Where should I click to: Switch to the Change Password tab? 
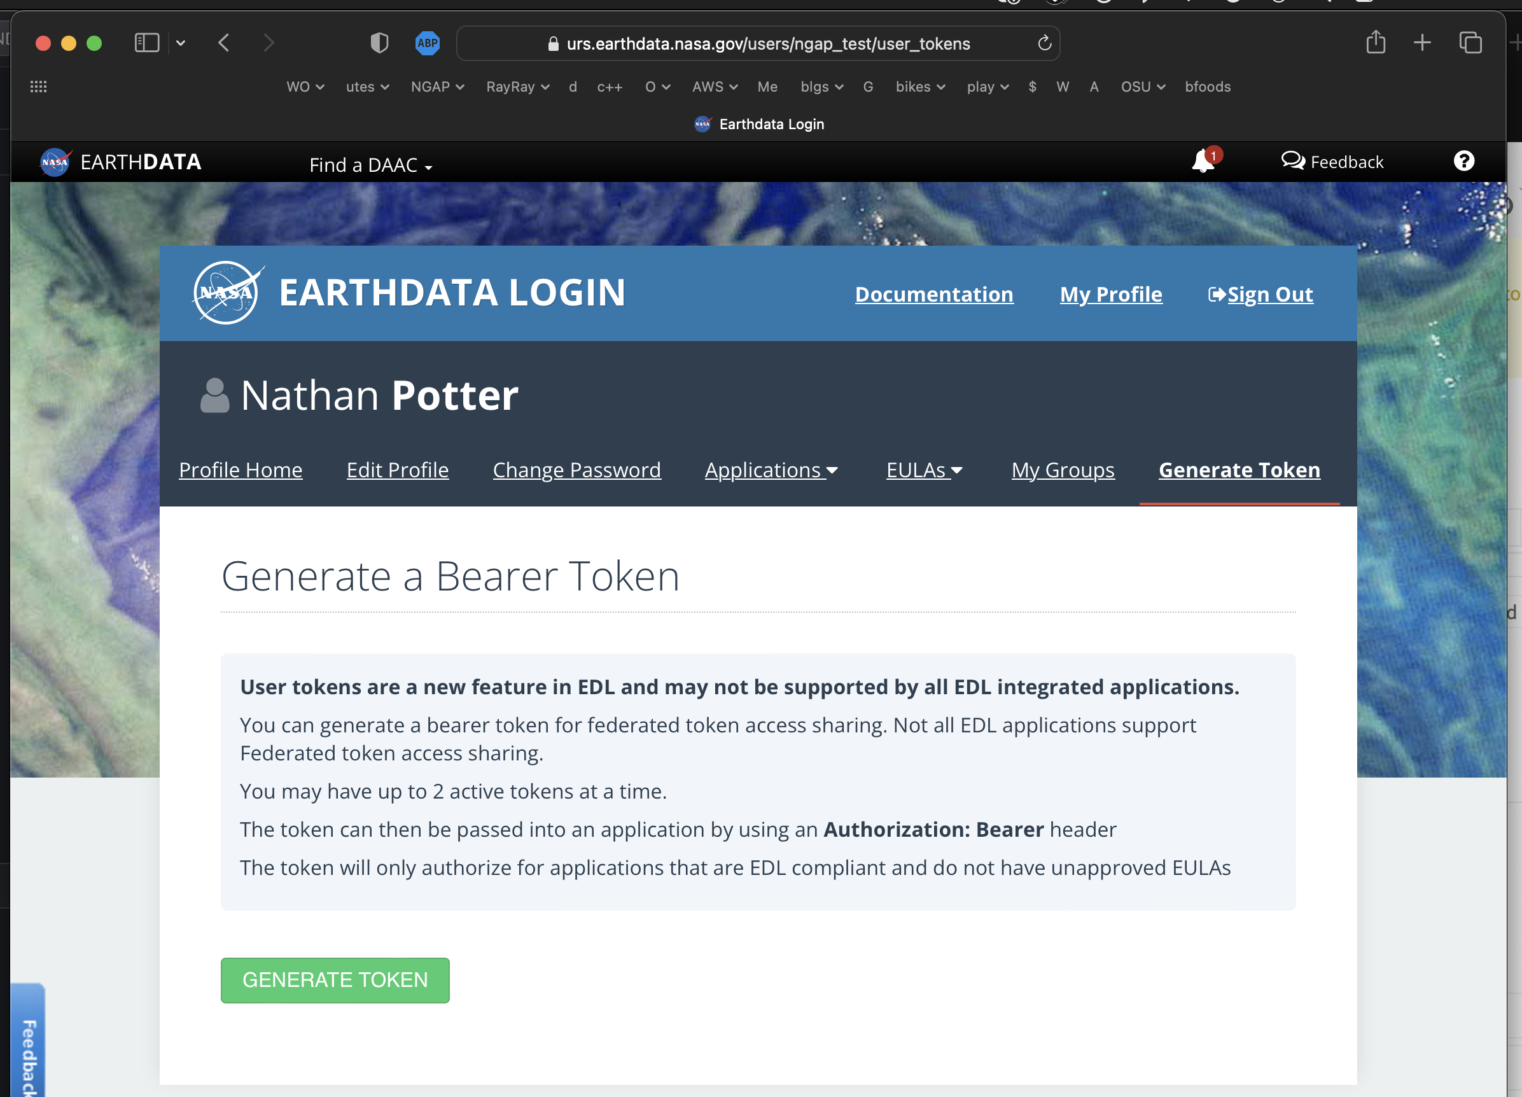click(x=577, y=470)
